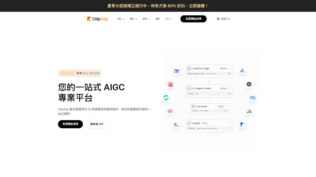316x177 pixels.
Task: Click the Text To Image step icon
Action: (x=189, y=69)
